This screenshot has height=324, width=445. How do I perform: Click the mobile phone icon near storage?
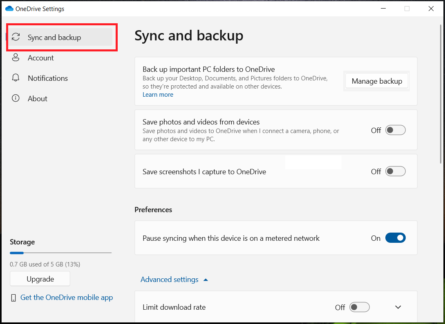[13, 297]
